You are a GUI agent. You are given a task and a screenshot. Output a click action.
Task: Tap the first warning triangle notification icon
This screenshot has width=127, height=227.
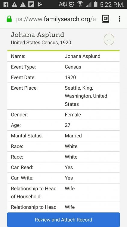[x=14, y=5]
